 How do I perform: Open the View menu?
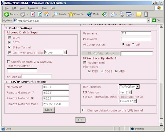22,8
